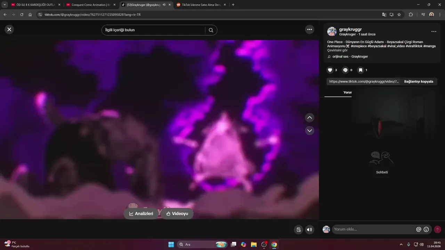This screenshot has width=445, height=250.
Task: Open the emoji picker in comment box
Action: click(x=426, y=230)
